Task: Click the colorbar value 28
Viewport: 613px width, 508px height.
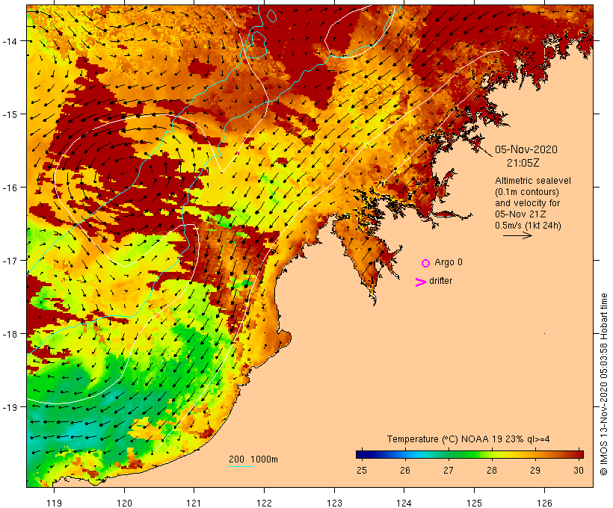Action: (x=492, y=470)
